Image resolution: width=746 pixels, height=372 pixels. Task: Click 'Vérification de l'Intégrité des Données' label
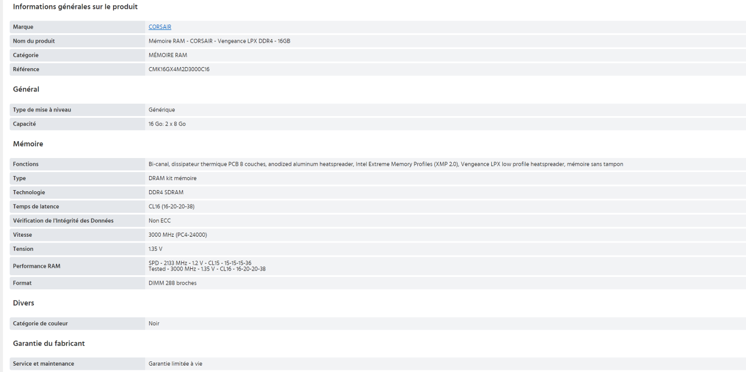coord(64,220)
